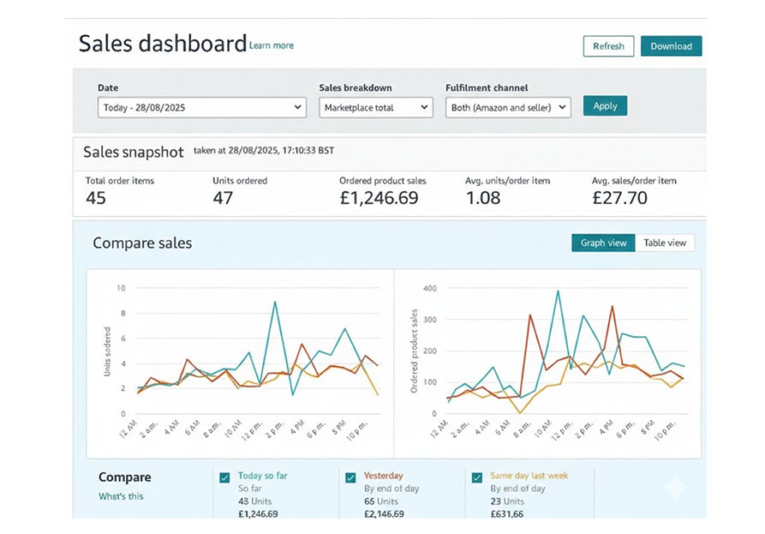Click the Units ordered value 47
Image resolution: width=765 pixels, height=534 pixels.
pyautogui.click(x=223, y=198)
